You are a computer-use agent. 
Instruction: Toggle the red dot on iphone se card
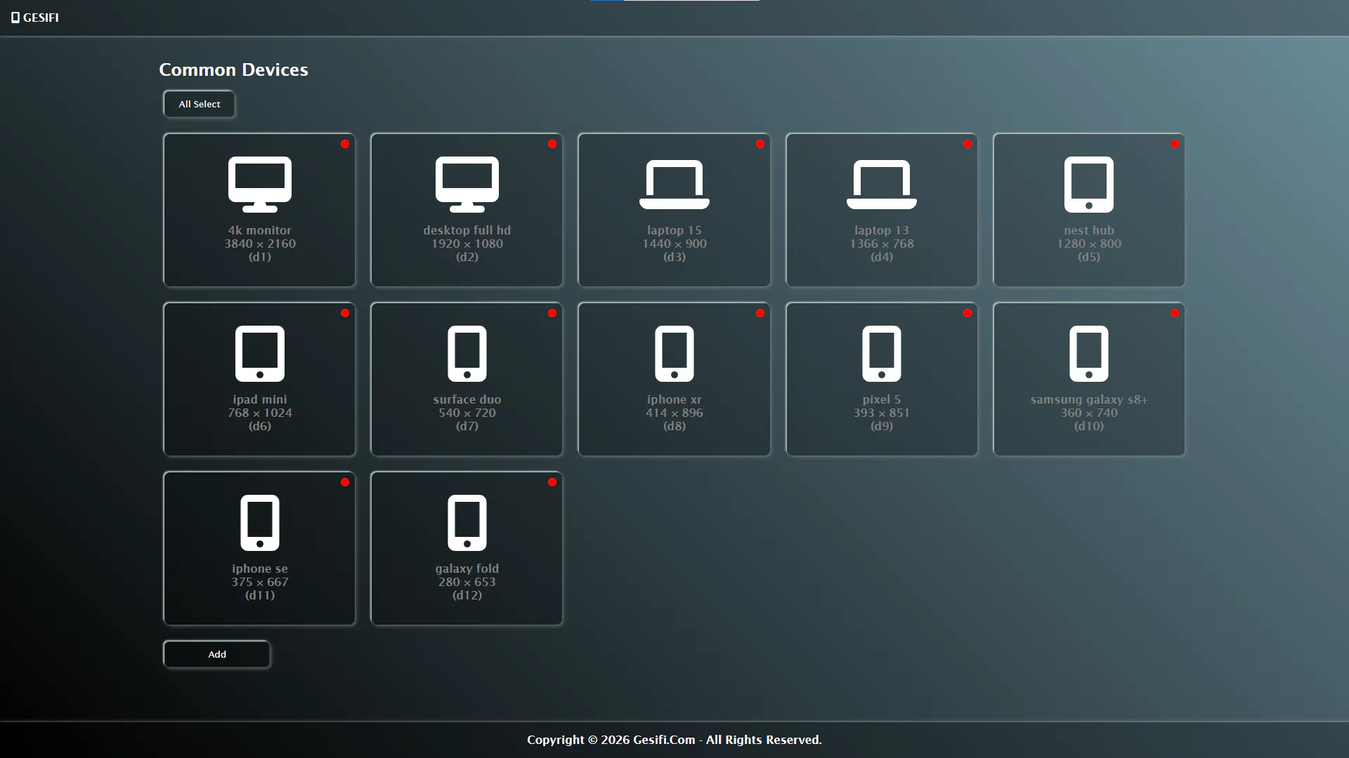pyautogui.click(x=345, y=482)
